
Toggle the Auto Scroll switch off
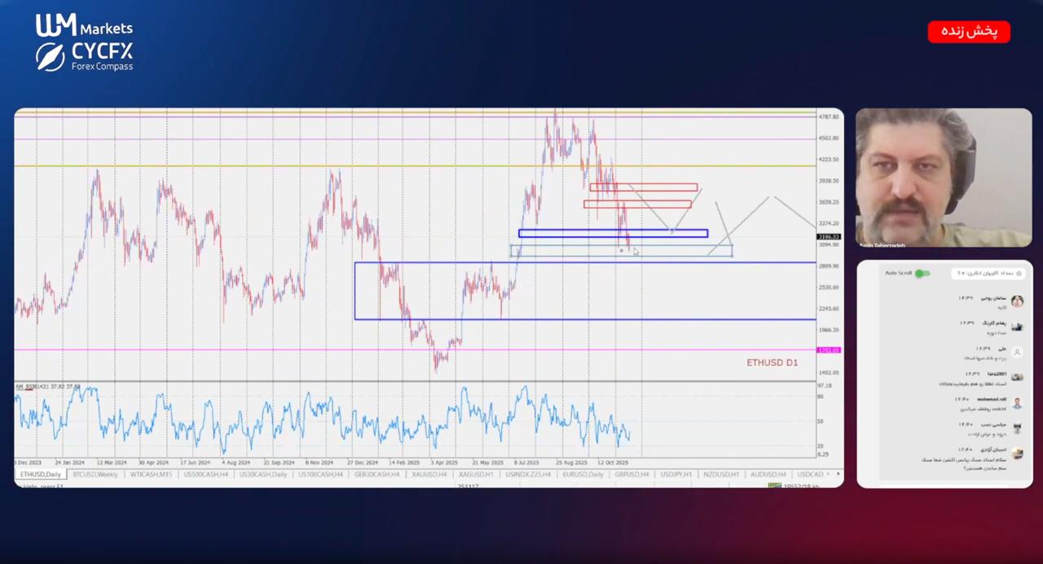[922, 273]
